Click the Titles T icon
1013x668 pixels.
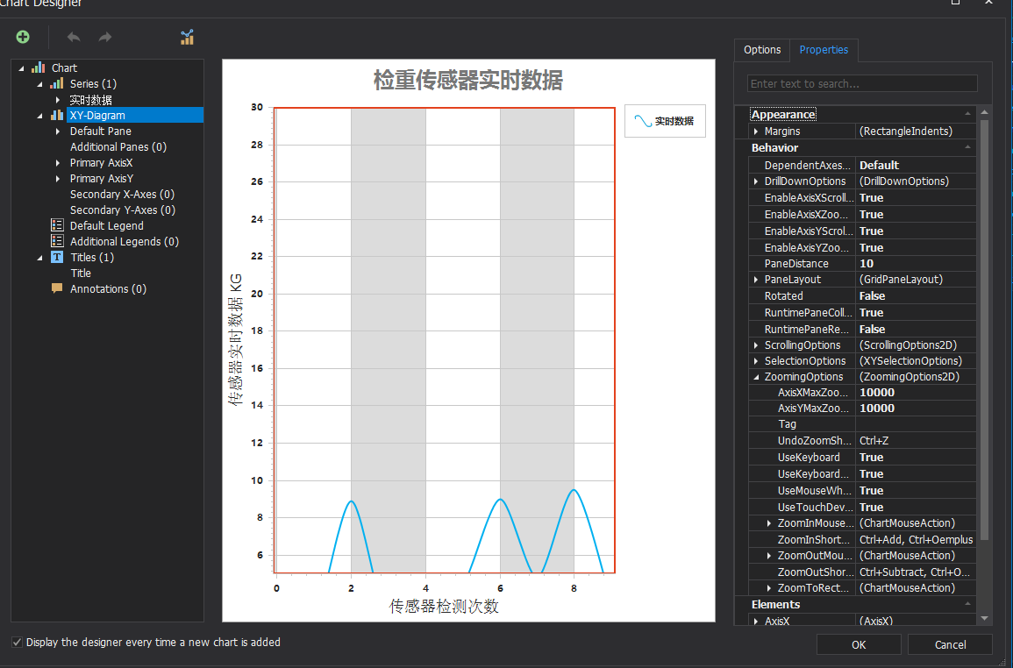click(x=57, y=257)
